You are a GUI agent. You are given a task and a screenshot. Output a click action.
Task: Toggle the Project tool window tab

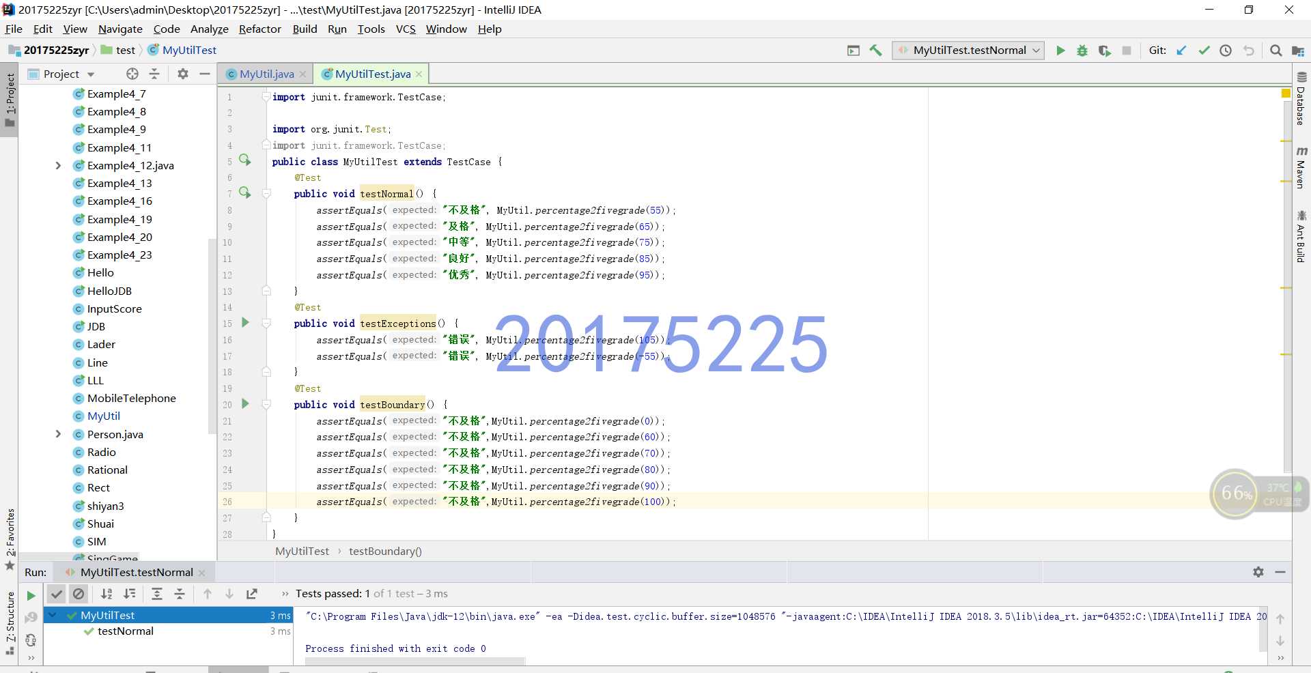tap(10, 100)
